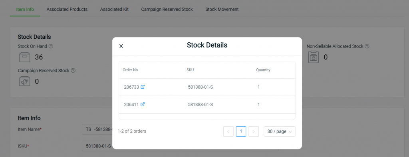Select page 1 in pagination
This screenshot has width=409, height=157.
point(241,131)
